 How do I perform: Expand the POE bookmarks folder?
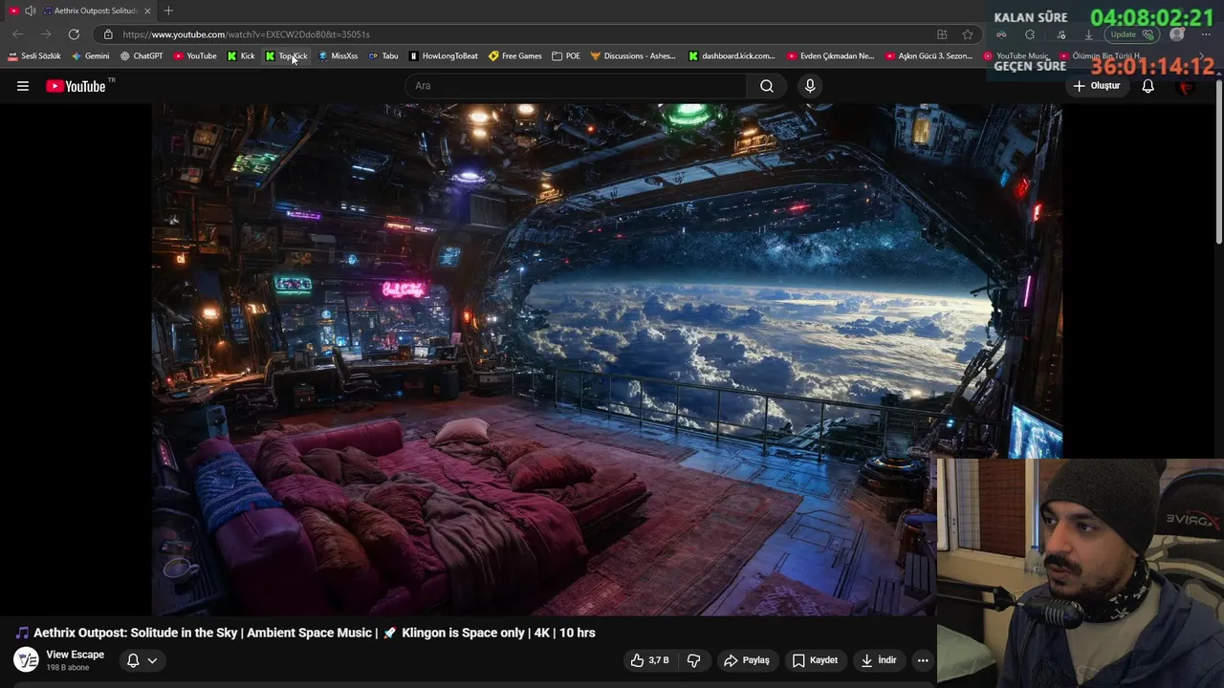566,56
